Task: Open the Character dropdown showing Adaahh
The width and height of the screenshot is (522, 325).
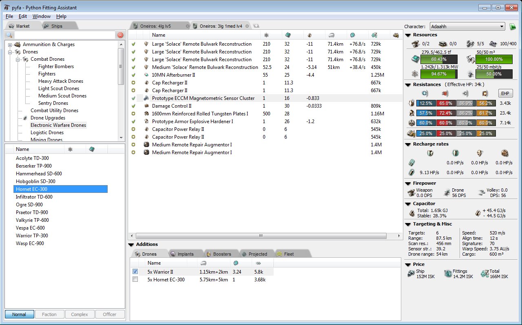Action: (x=467, y=27)
